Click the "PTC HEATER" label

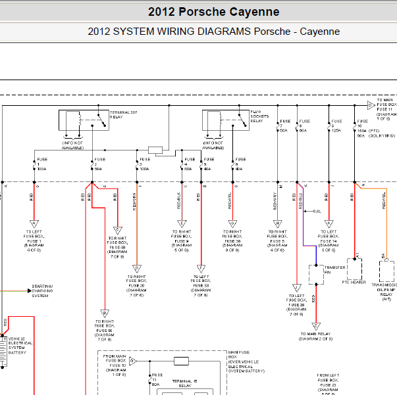click(x=354, y=283)
